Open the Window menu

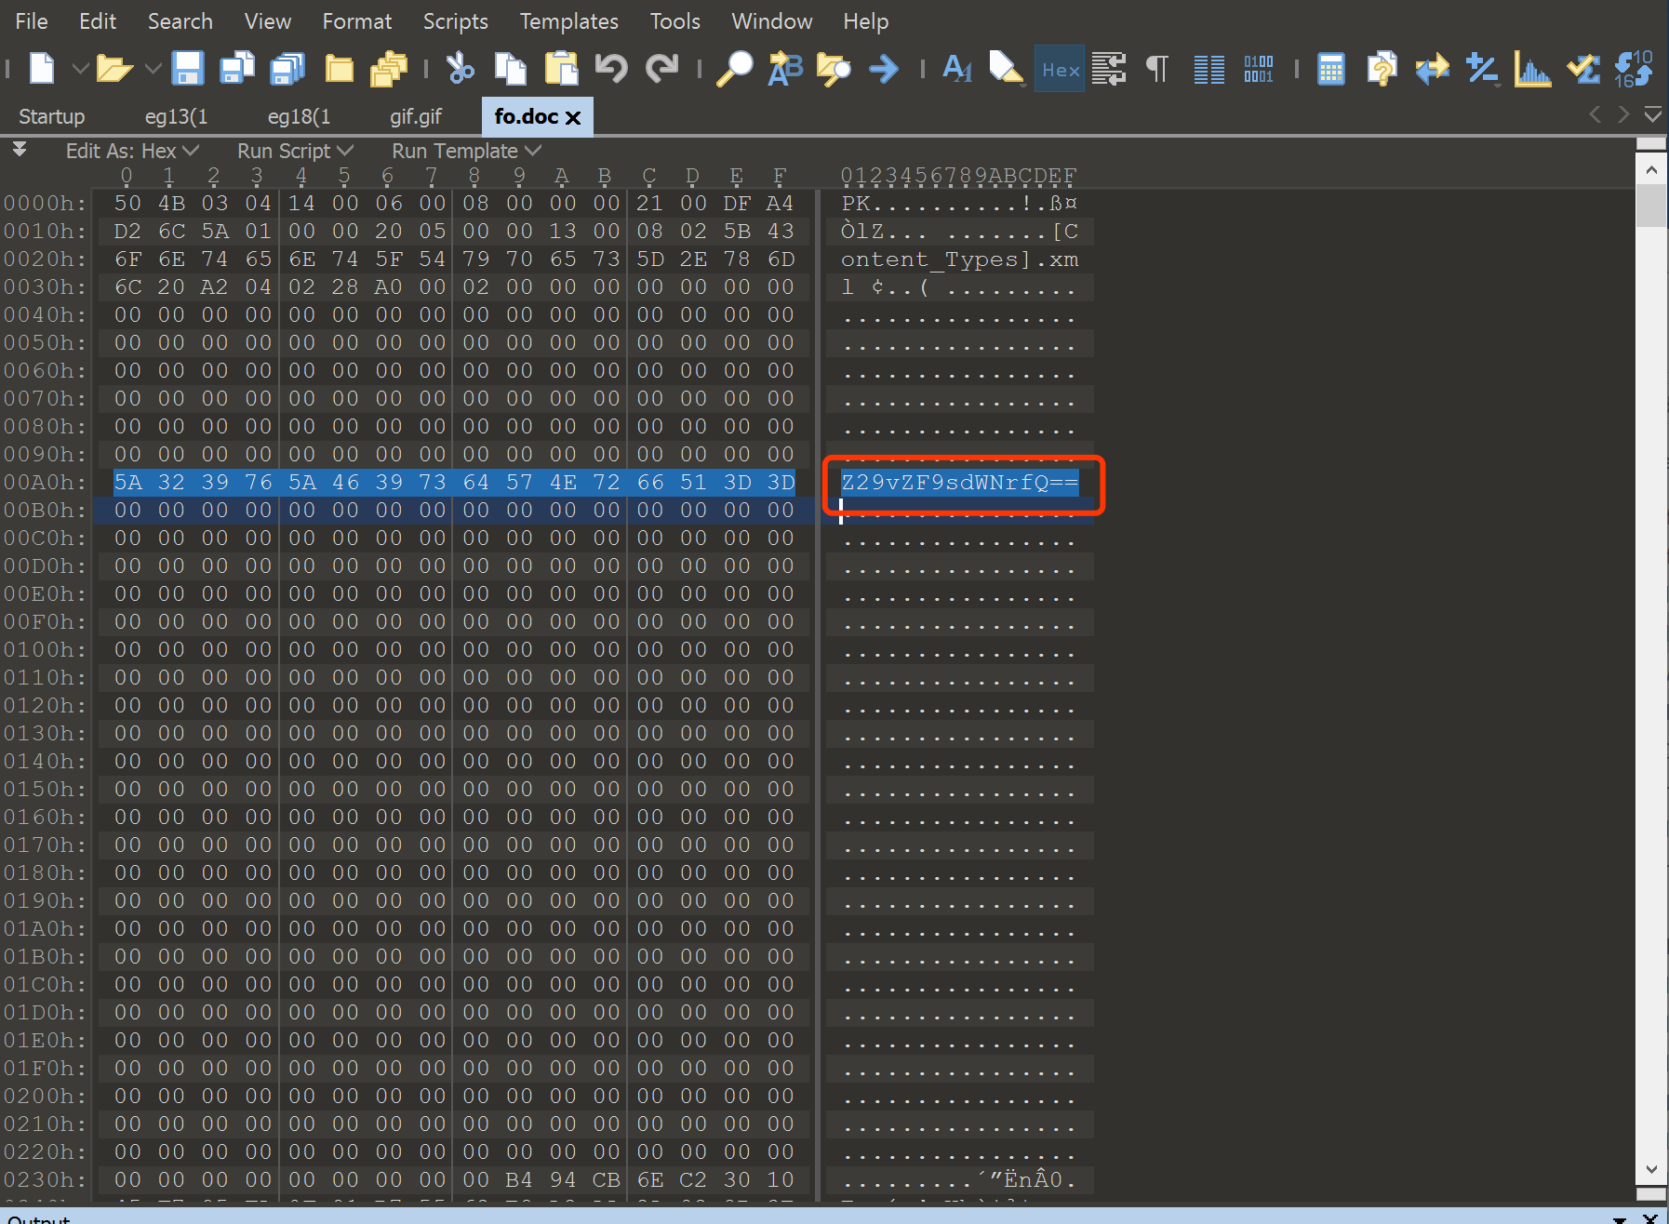tap(772, 20)
